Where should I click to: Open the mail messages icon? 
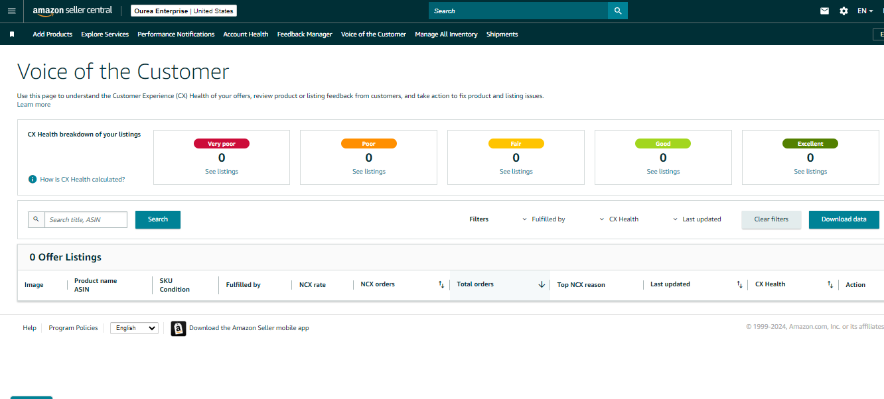coord(824,11)
